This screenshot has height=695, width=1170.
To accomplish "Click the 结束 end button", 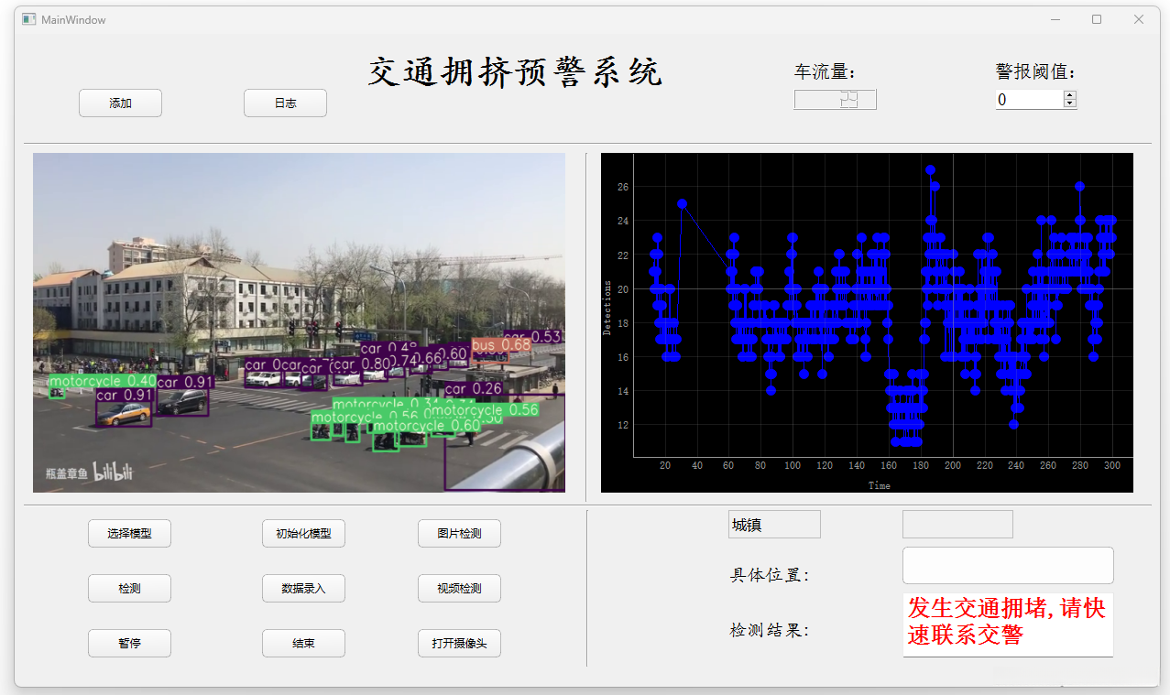I will pos(303,644).
